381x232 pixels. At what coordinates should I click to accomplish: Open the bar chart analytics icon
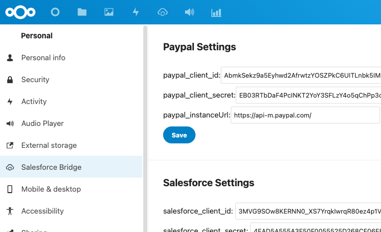[216, 12]
